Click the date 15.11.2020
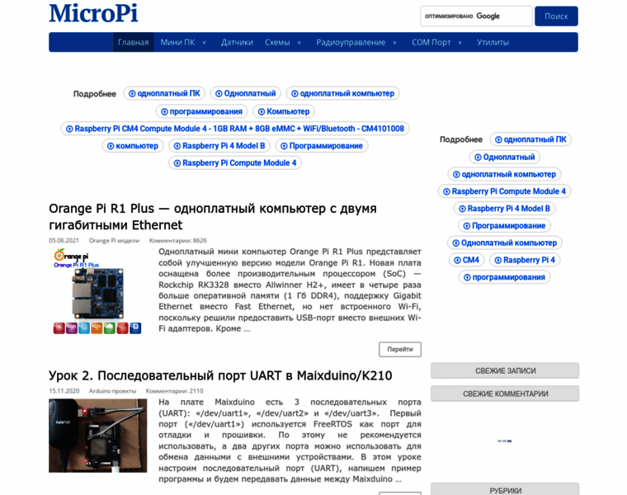The width and height of the screenshot is (627, 495). 64,391
